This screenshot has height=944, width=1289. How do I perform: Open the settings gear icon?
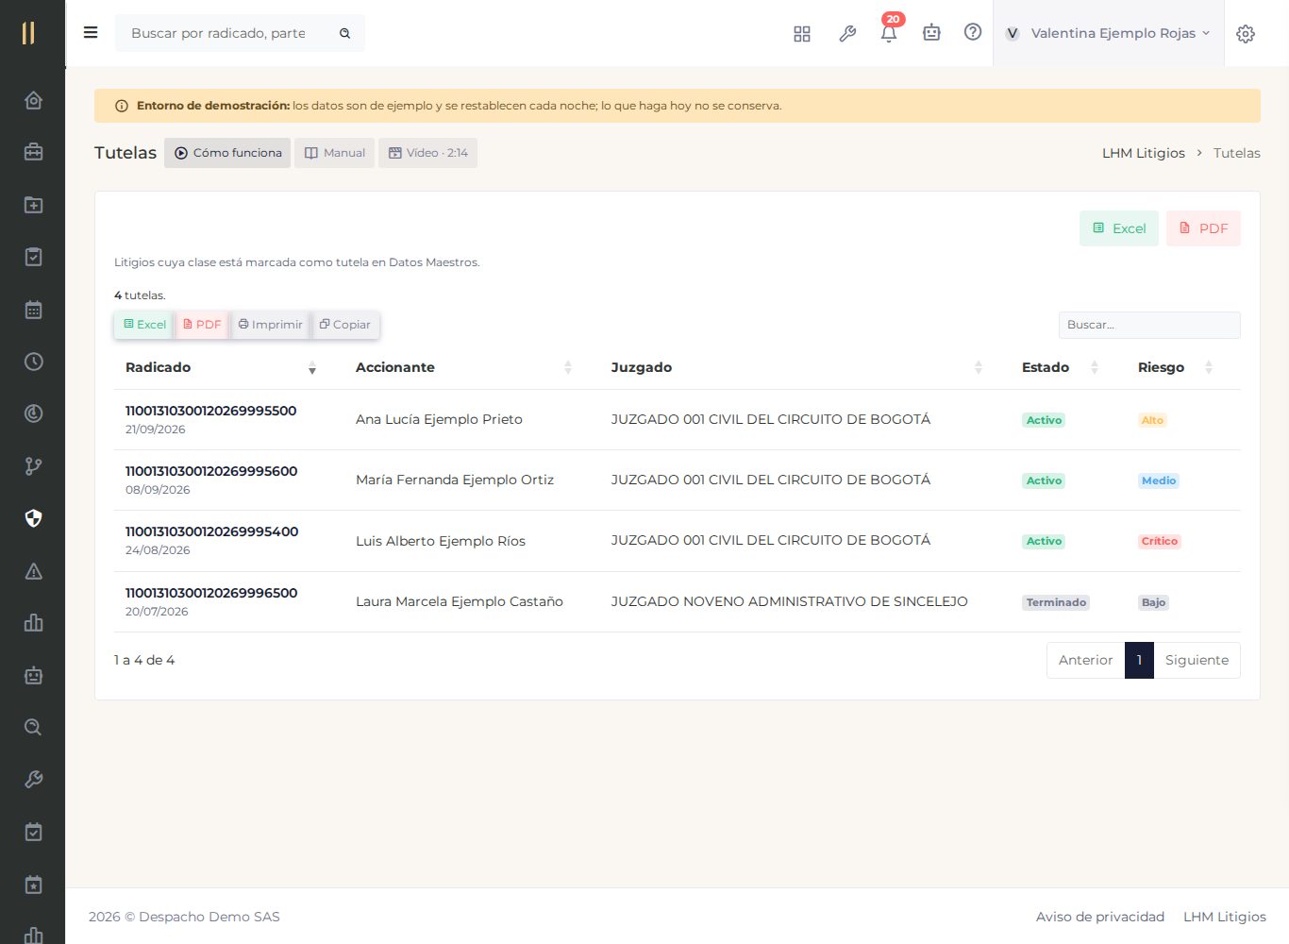point(1246,34)
